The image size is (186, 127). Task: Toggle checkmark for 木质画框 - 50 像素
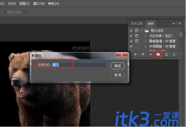click(131, 46)
